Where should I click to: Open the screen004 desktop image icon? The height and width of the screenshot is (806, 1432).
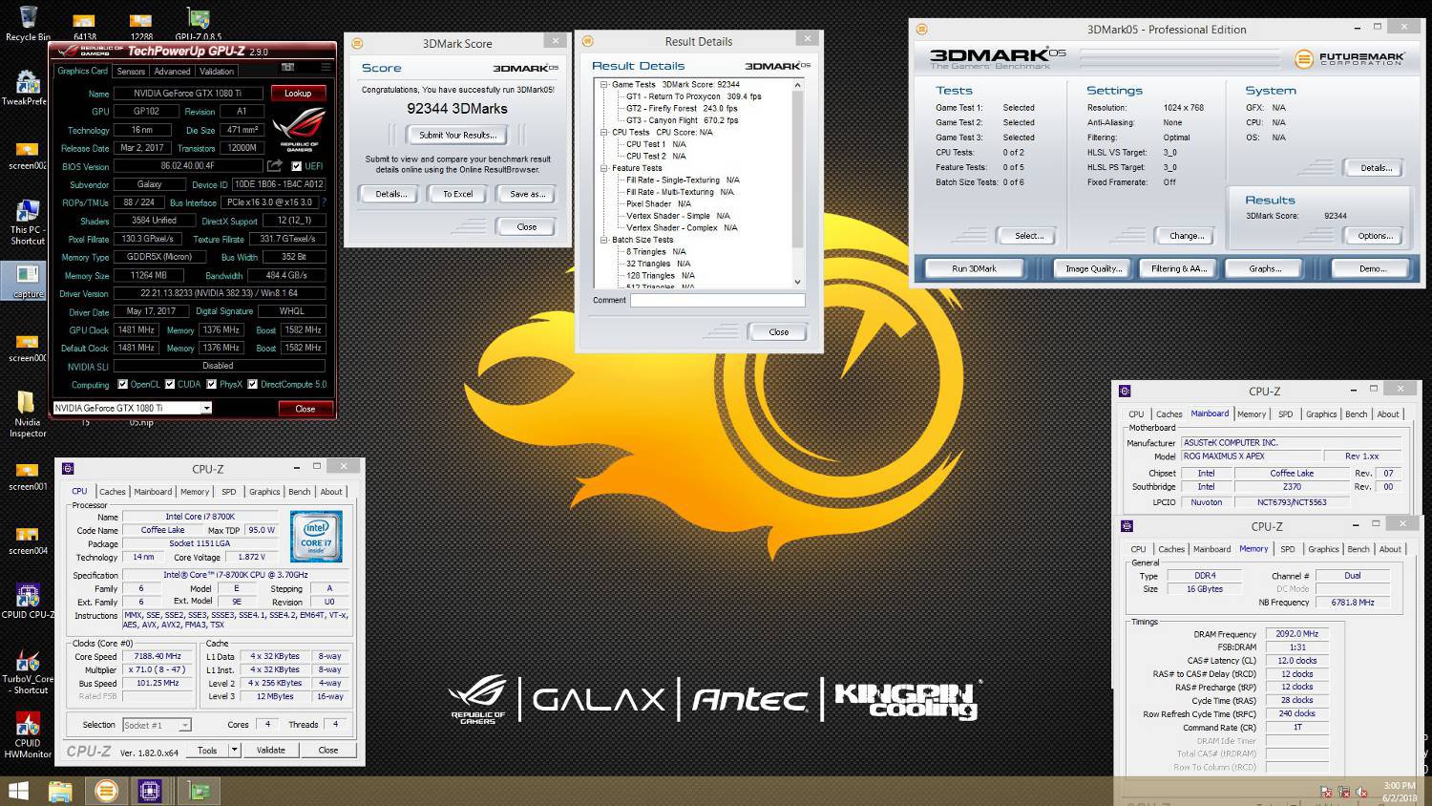[28, 541]
